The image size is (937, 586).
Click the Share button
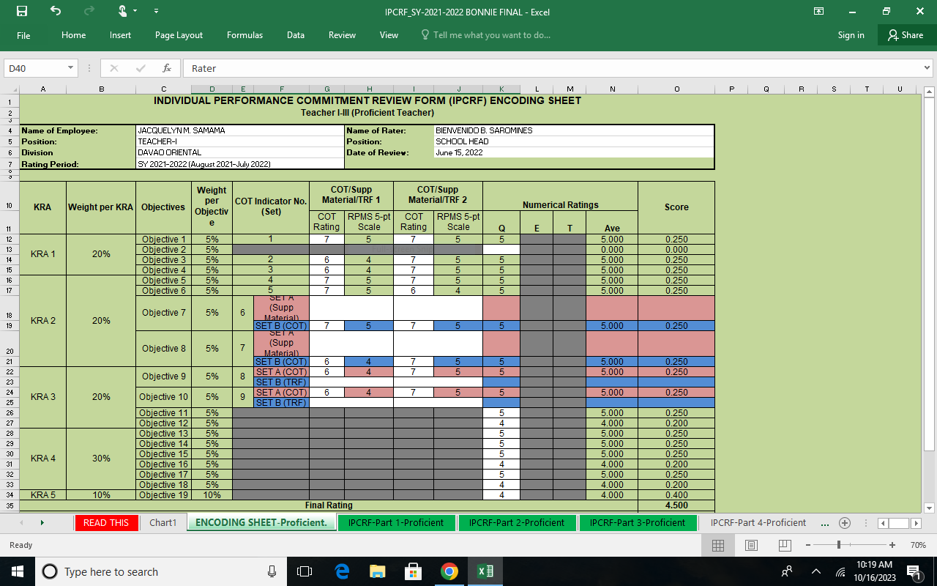[906, 35]
